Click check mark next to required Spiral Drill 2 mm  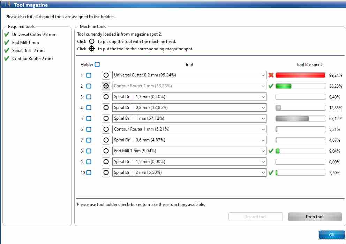point(7,50)
